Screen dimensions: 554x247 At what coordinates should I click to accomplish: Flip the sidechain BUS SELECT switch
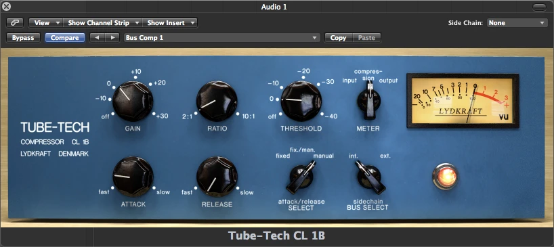(x=370, y=177)
